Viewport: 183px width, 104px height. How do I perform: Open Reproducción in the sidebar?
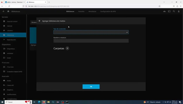click(13, 40)
